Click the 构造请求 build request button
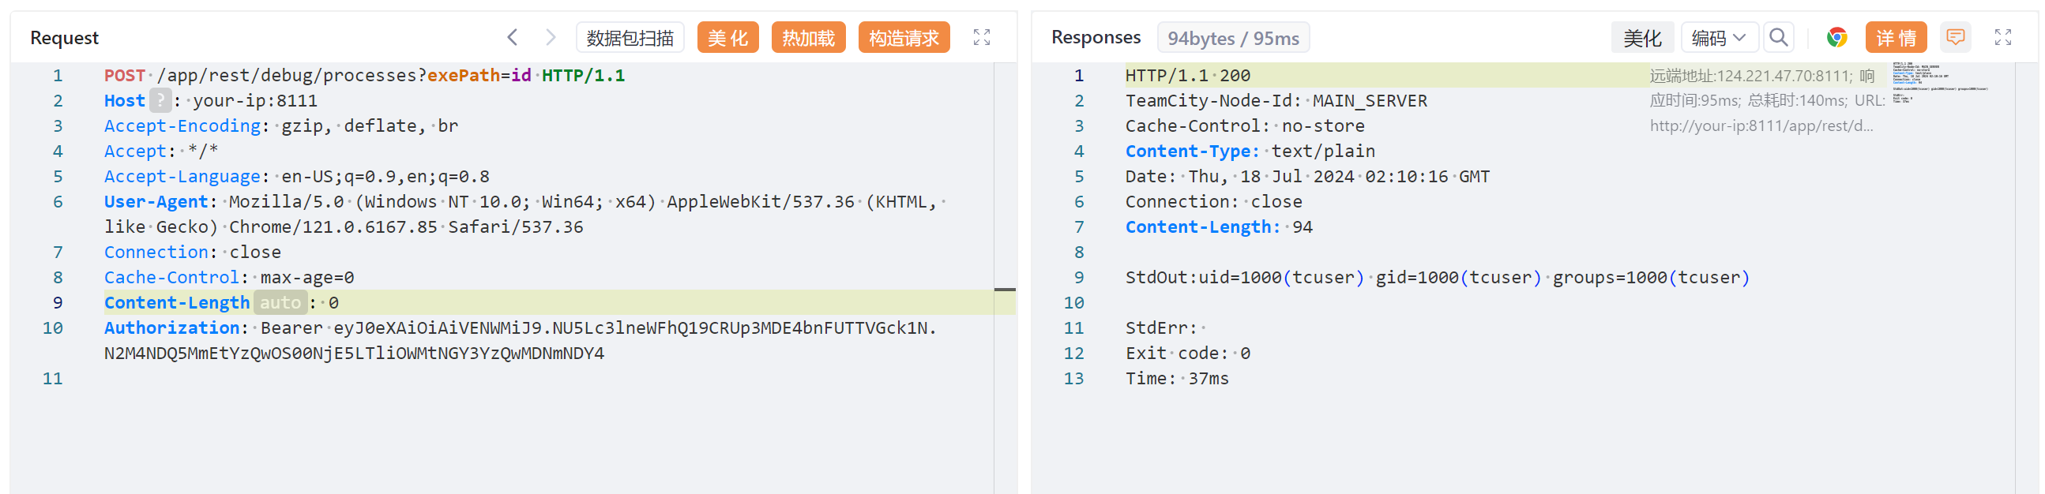 point(904,37)
